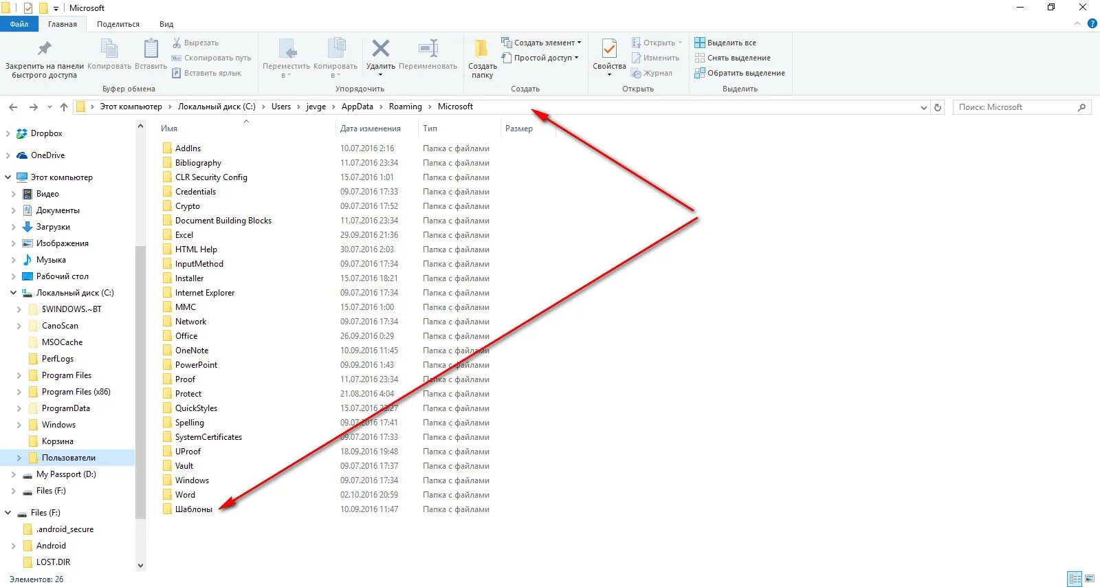This screenshot has width=1100, height=587.
Task: Switch to Вид ribbon tab
Action: point(166,24)
